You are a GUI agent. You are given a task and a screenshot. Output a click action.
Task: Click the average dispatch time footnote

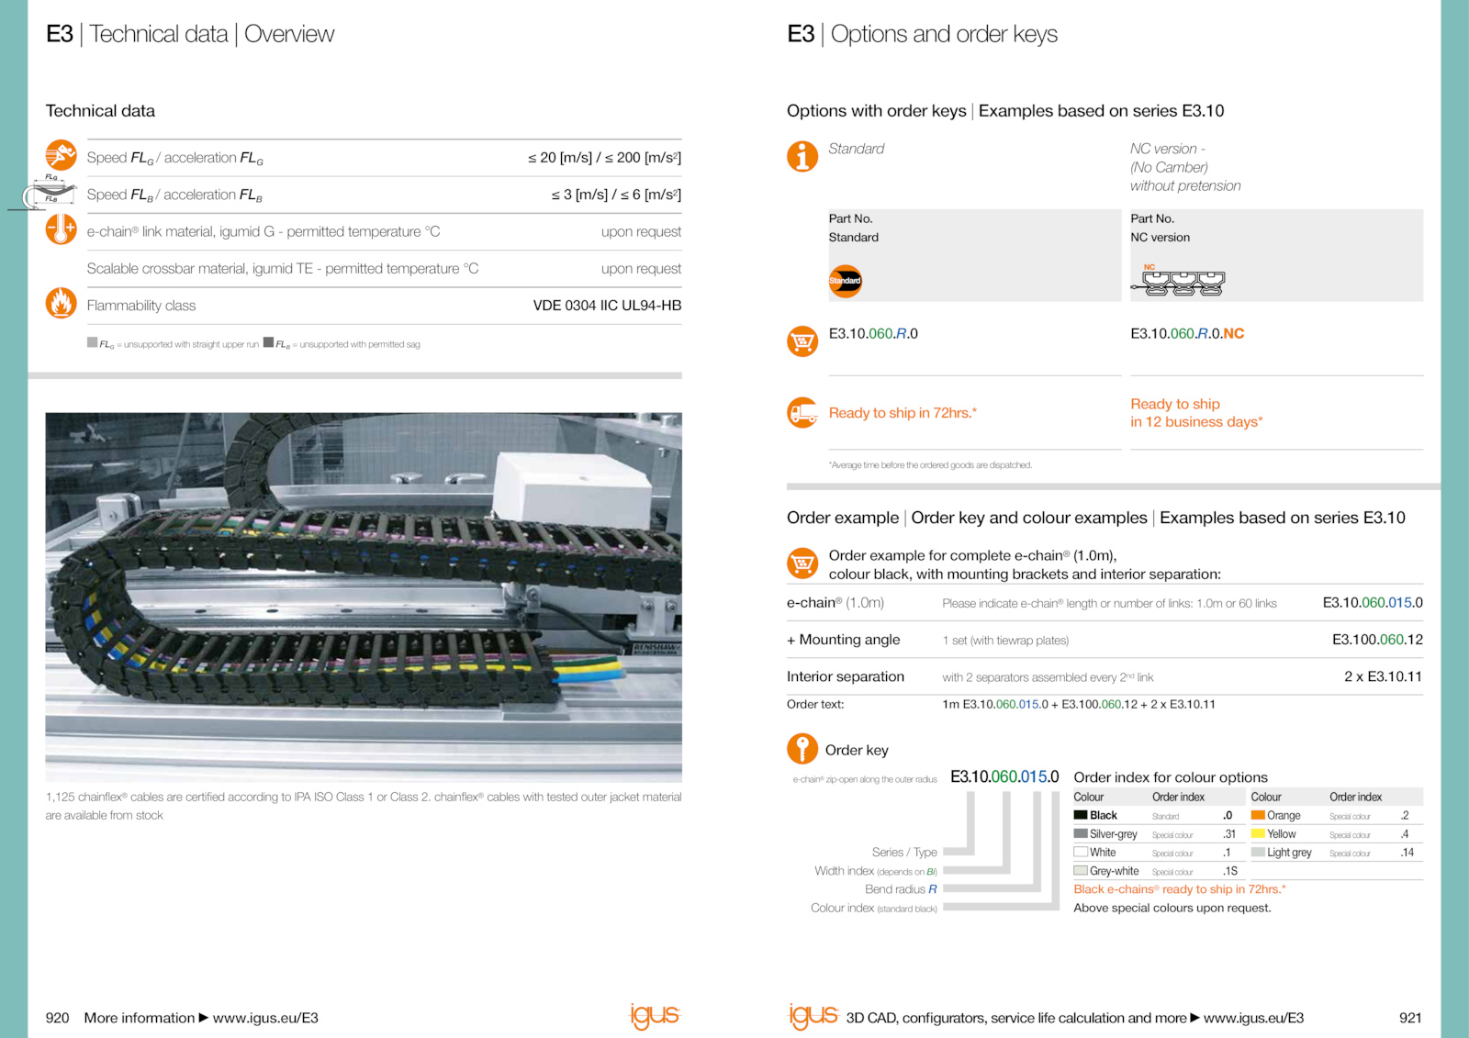pos(930,465)
